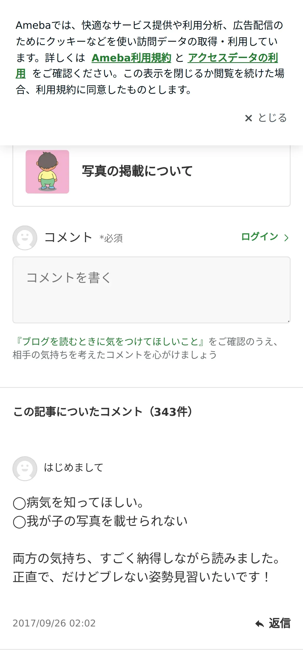
Task: Click the X icon beside とじる
Action: point(248,118)
